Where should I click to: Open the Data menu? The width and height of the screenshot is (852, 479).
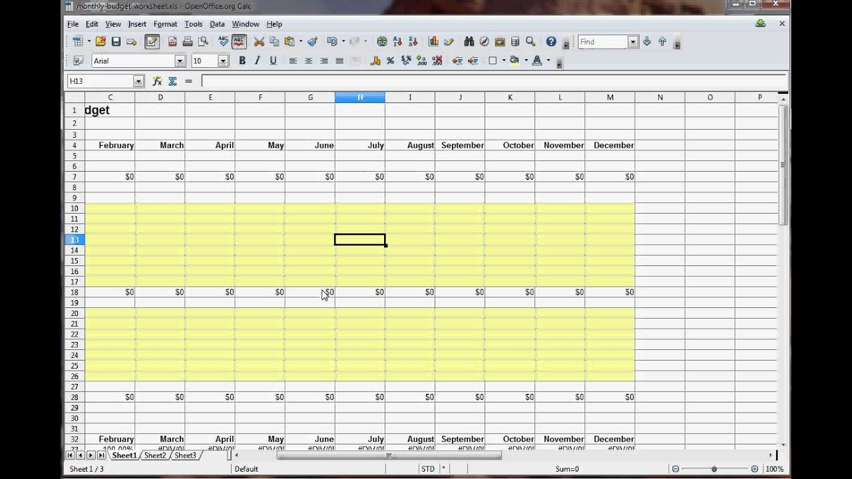tap(217, 24)
